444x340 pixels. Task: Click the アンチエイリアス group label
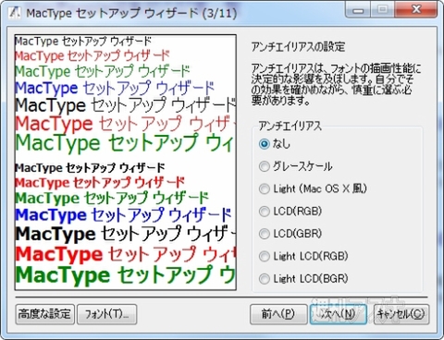tap(290, 126)
